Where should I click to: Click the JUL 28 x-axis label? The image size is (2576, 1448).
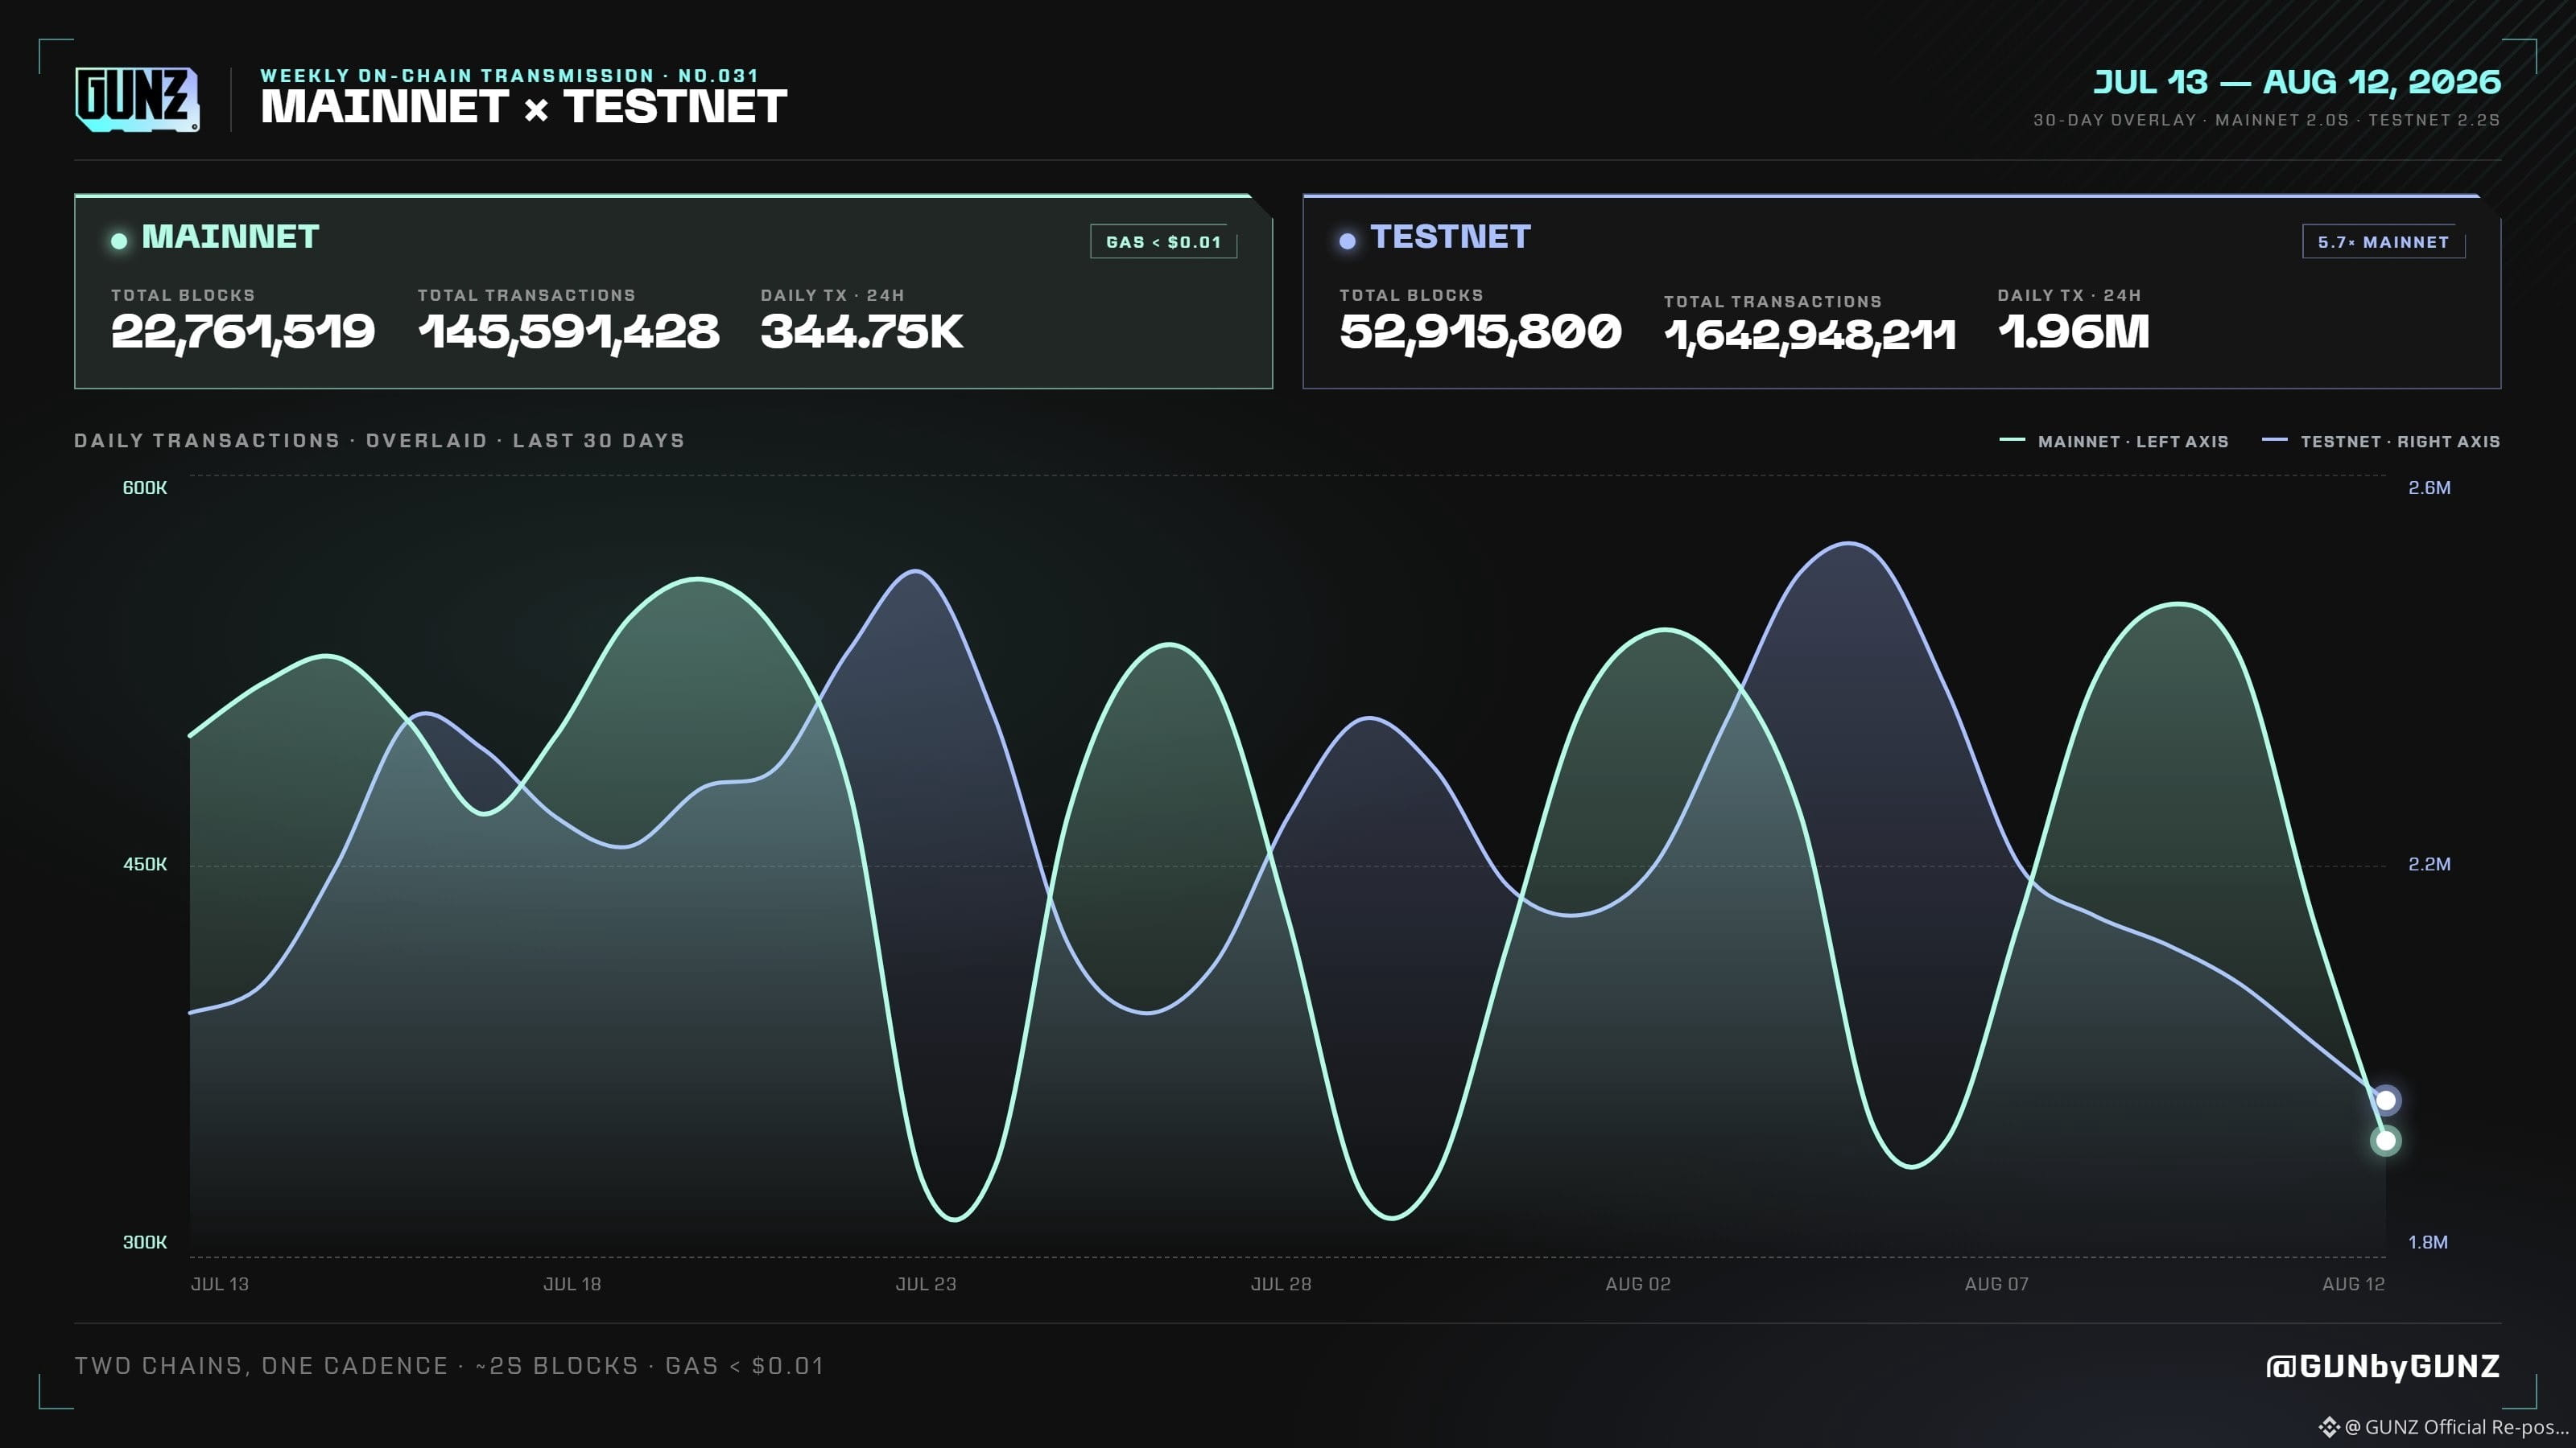point(1281,1284)
